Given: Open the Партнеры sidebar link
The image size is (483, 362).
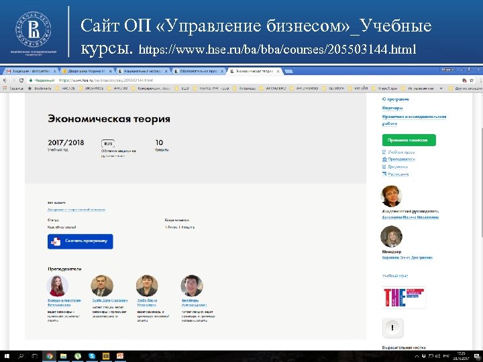Looking at the screenshot, I should pyautogui.click(x=392, y=108).
